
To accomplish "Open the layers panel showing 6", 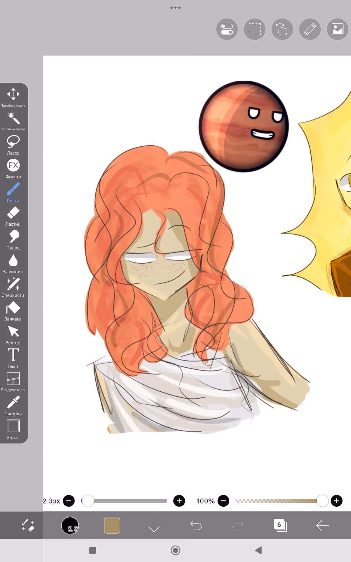I will [280, 525].
